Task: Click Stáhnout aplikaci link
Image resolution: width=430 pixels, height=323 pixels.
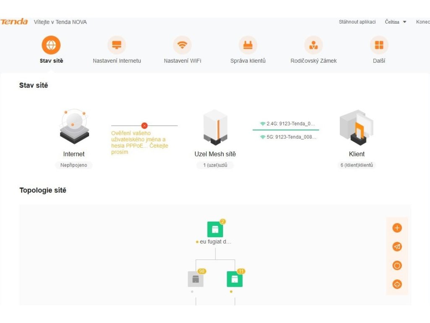Action: click(357, 22)
